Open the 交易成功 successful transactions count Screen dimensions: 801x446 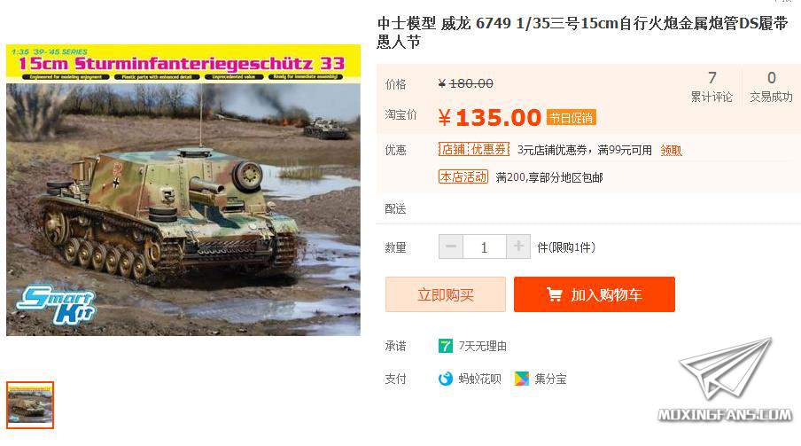(x=772, y=86)
